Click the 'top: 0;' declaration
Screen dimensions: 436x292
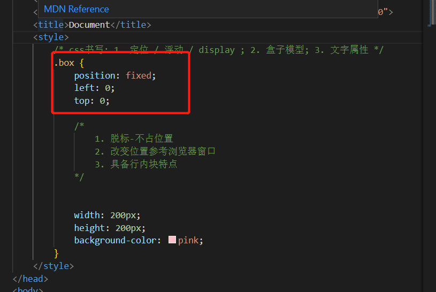point(91,101)
